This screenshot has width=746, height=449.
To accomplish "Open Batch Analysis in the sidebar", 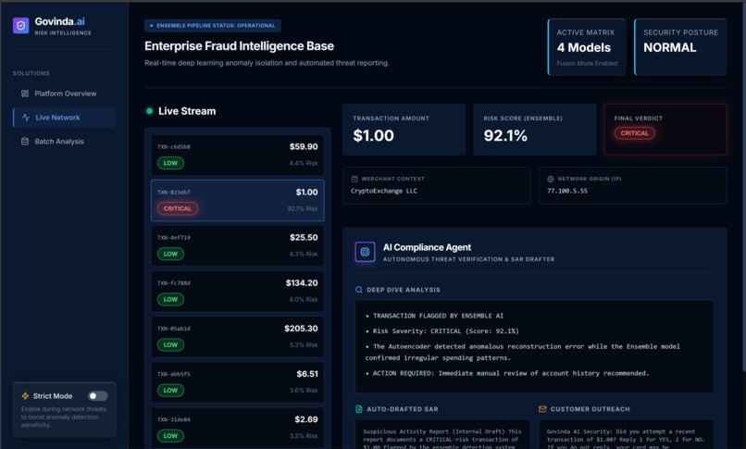I will pos(64,142).
